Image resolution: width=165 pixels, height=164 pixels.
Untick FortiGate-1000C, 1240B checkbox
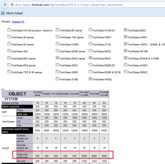tap(125, 44)
